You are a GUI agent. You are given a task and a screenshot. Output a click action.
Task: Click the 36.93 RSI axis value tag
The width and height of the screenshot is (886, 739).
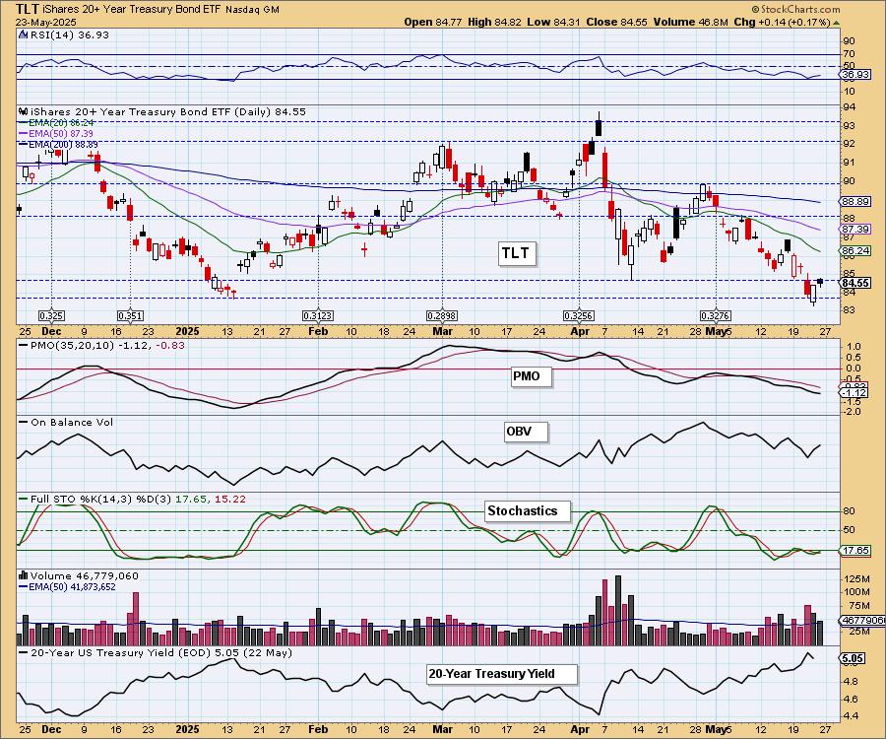pos(855,75)
